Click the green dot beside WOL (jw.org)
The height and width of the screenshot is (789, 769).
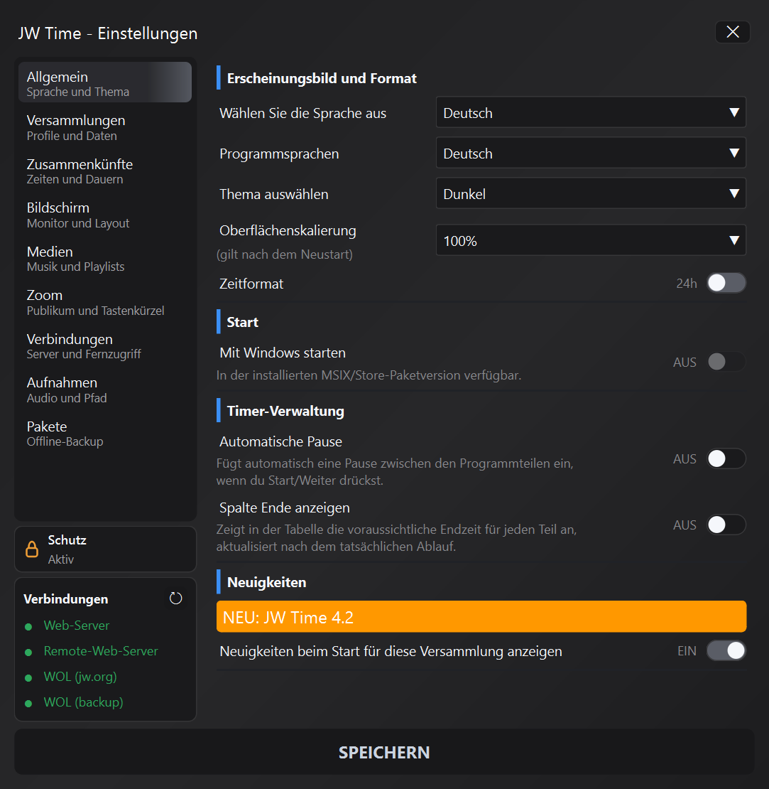point(28,678)
